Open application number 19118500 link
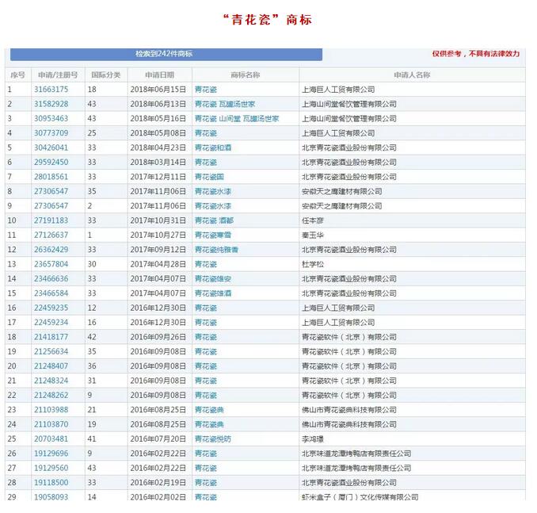 tap(51, 483)
